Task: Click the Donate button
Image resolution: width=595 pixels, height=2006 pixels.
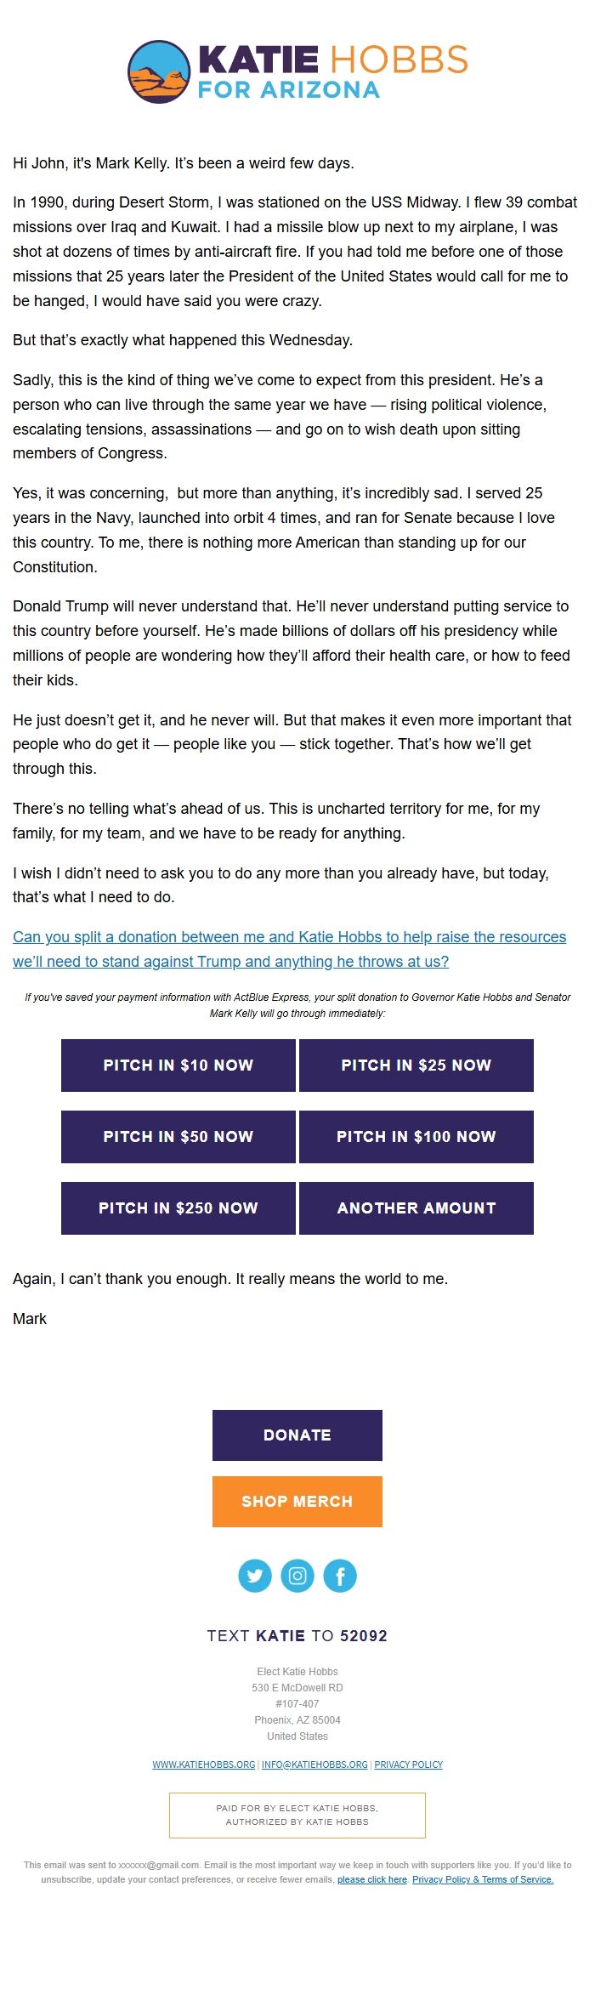Action: (297, 1435)
